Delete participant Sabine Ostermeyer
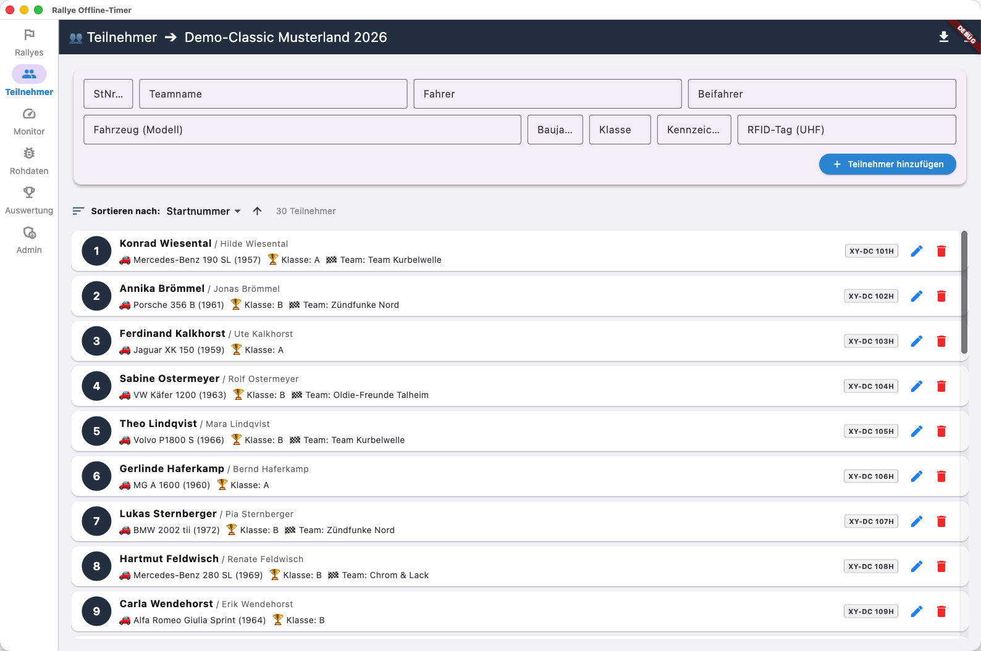This screenshot has height=651, width=981. pyautogui.click(x=941, y=386)
